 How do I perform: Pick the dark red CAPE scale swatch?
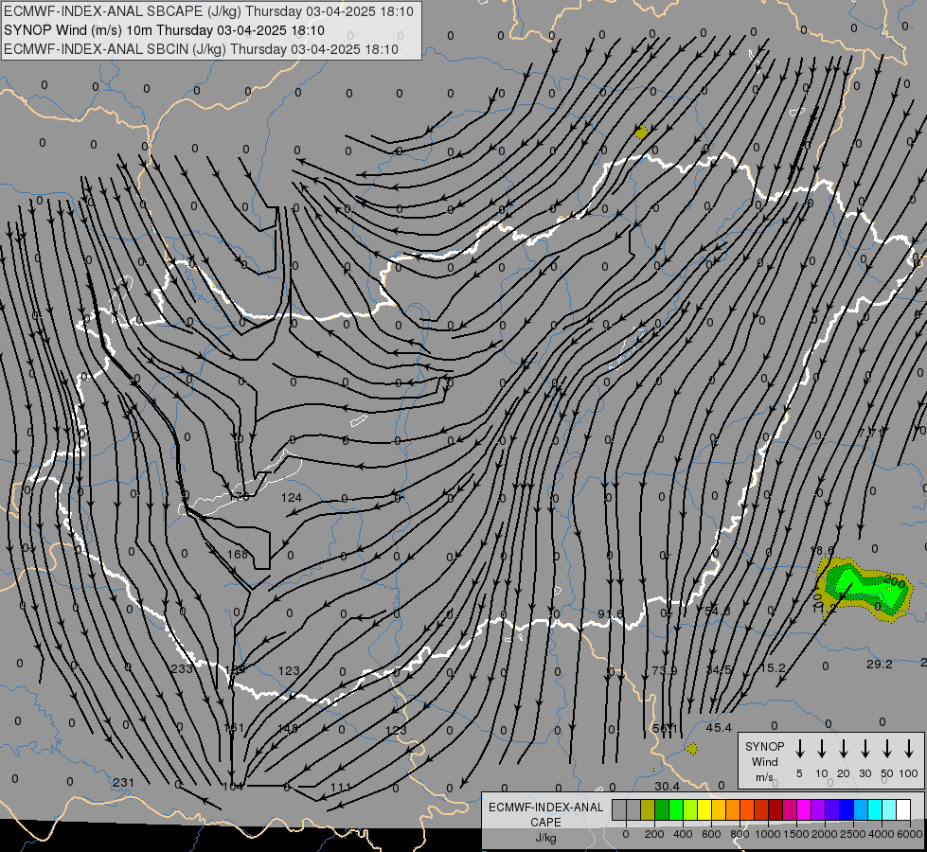[775, 810]
